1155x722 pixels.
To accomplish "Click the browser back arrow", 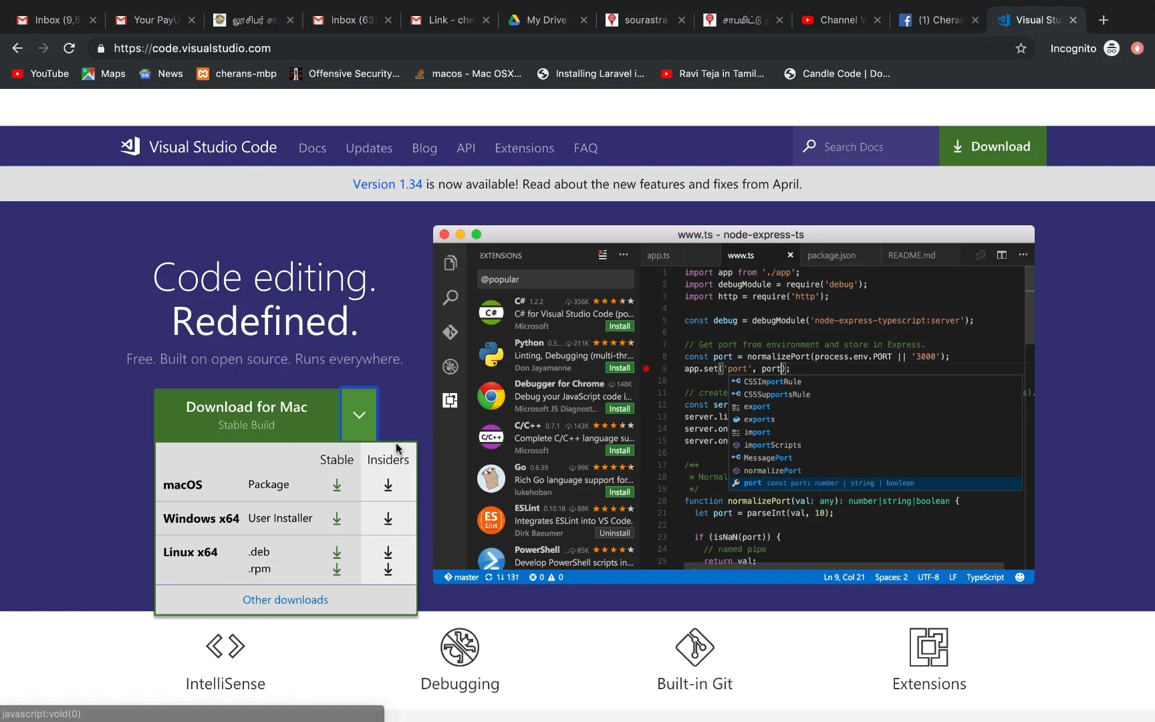I will 17,48.
